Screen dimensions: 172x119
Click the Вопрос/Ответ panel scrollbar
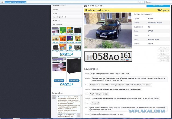[81, 106]
